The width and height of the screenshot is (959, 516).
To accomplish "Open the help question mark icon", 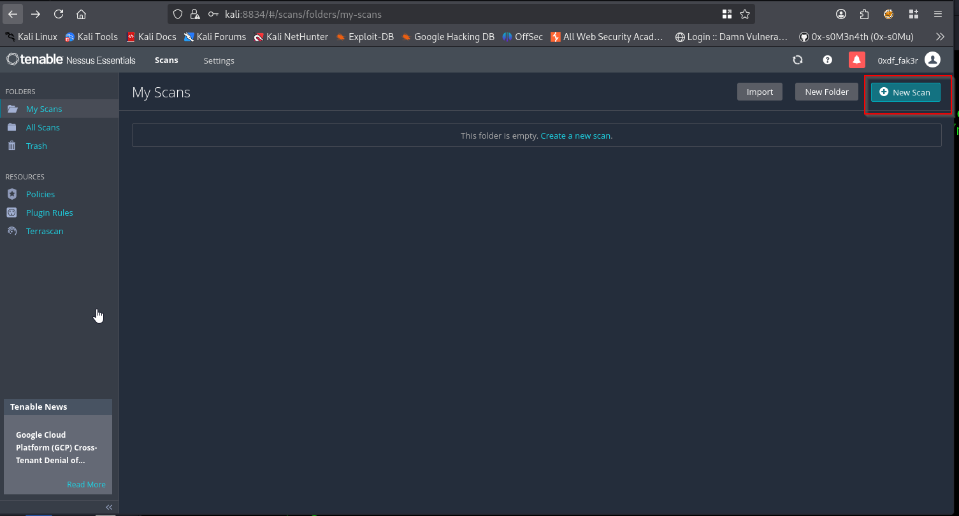I will (828, 60).
